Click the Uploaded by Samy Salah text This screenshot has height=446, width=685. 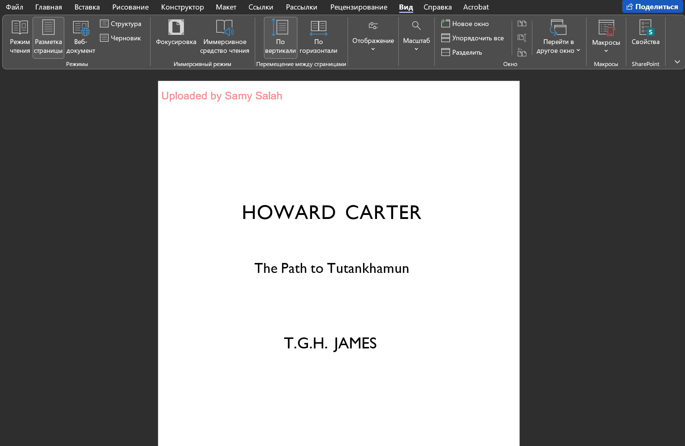pos(222,96)
